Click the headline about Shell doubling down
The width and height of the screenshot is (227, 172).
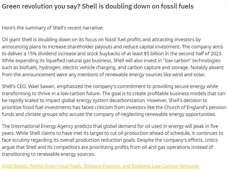pyautogui.click(x=98, y=6)
